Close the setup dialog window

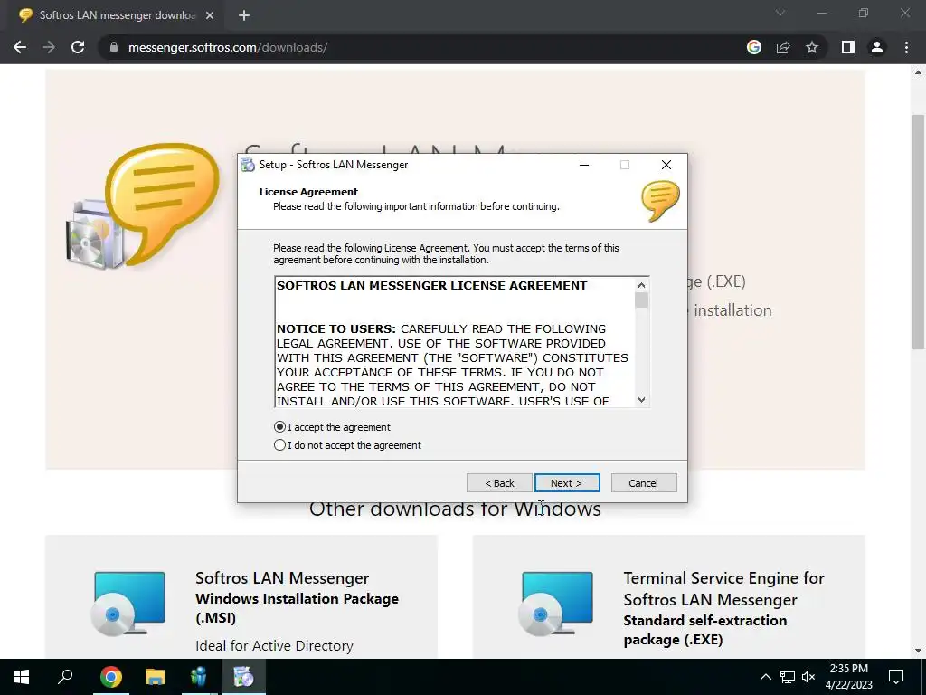tap(666, 165)
